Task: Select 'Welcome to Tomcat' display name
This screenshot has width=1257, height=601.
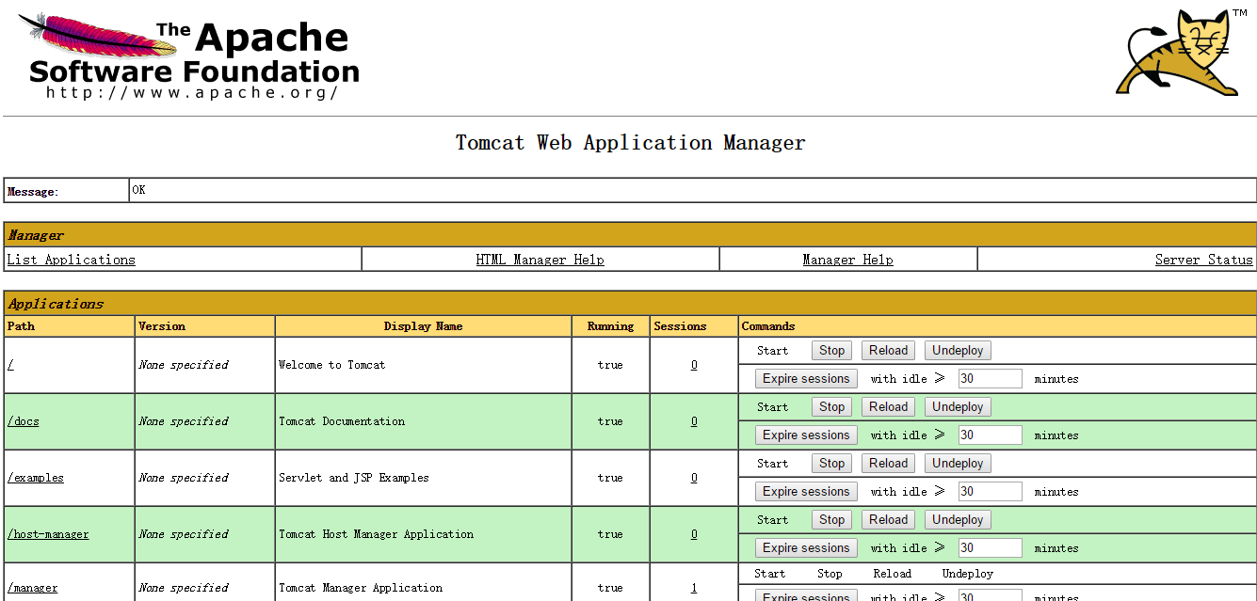Action: [x=332, y=365]
